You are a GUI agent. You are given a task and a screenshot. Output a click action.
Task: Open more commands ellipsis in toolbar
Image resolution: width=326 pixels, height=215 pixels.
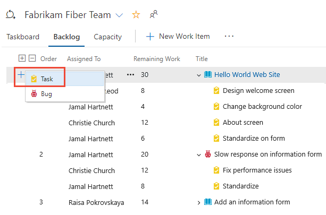[229, 37]
